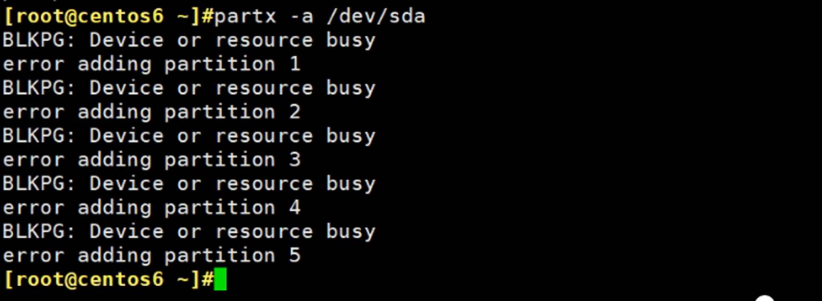Click the green cursor block at the prompt

220,280
